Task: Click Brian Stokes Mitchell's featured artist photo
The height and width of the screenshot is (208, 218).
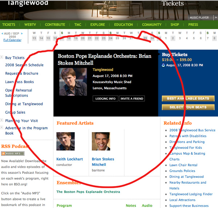Action: [x=101, y=141]
